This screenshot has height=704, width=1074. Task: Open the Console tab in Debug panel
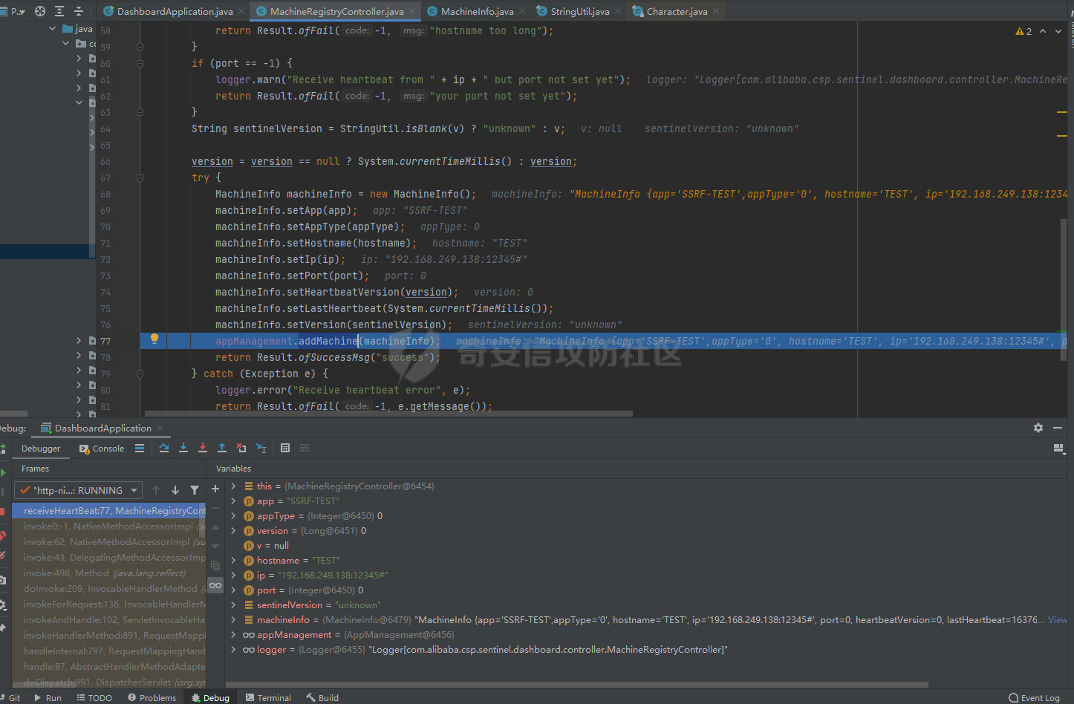tap(102, 448)
